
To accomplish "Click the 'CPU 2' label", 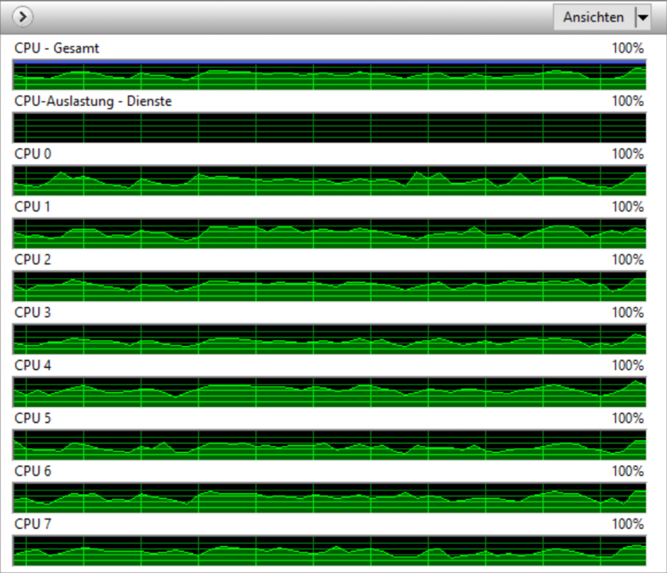I will 33,260.
